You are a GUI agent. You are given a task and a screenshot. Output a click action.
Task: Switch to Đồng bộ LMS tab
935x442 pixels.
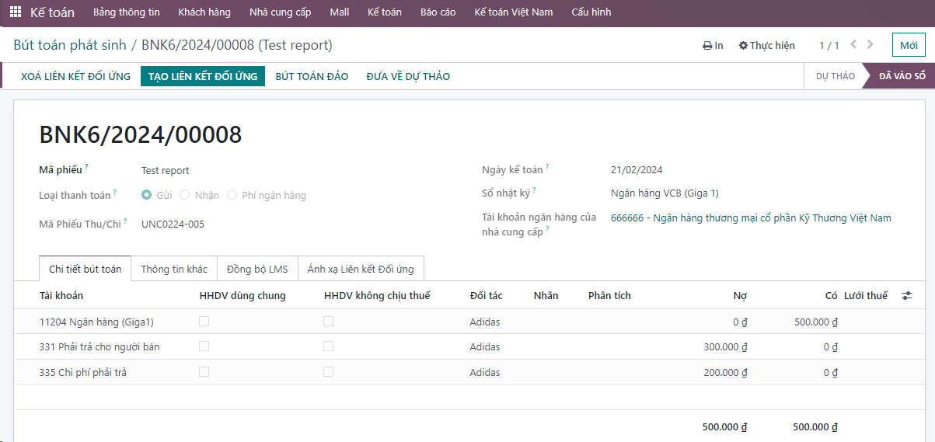[257, 269]
